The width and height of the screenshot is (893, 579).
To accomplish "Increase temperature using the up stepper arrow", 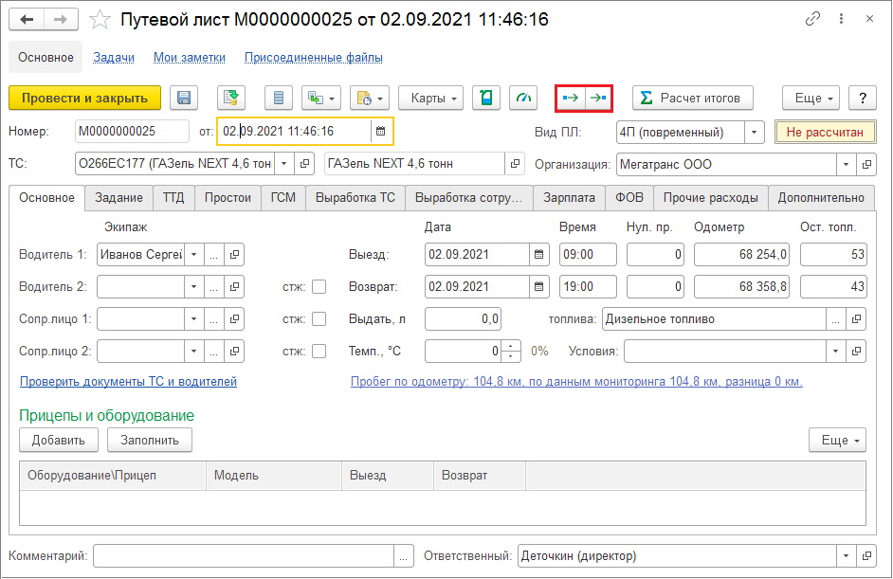I will click(x=512, y=346).
